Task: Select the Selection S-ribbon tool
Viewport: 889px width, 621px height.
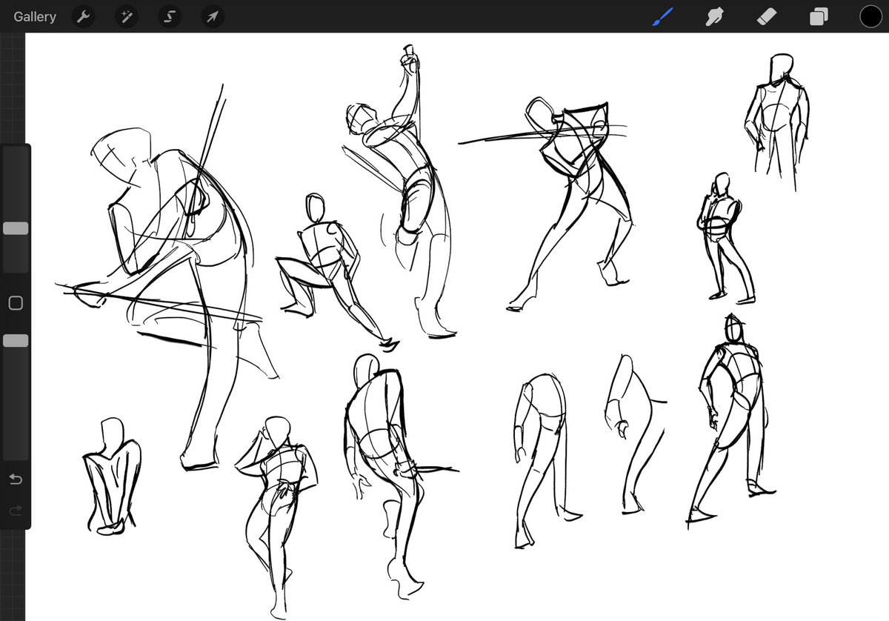Action: click(x=169, y=16)
